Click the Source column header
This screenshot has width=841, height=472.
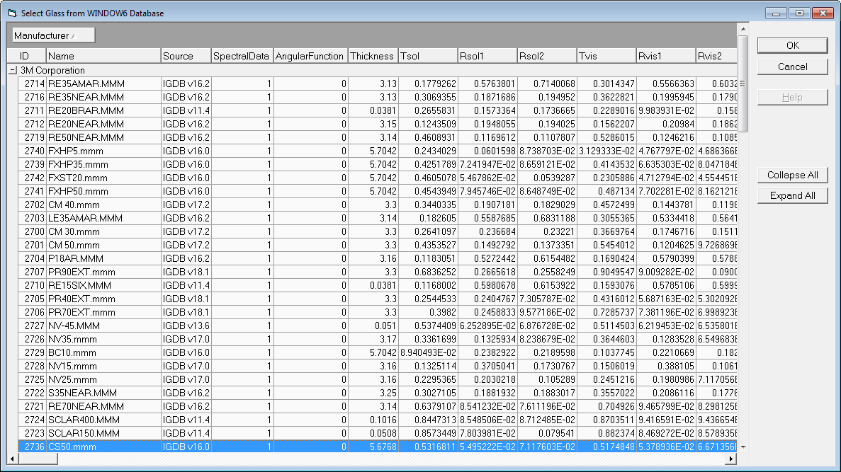186,55
